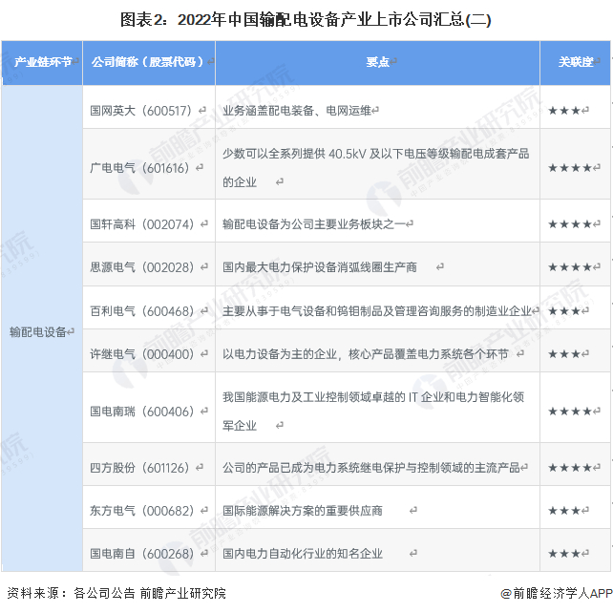
Task: Click the star rating for 四方股份
Action: pos(570,468)
